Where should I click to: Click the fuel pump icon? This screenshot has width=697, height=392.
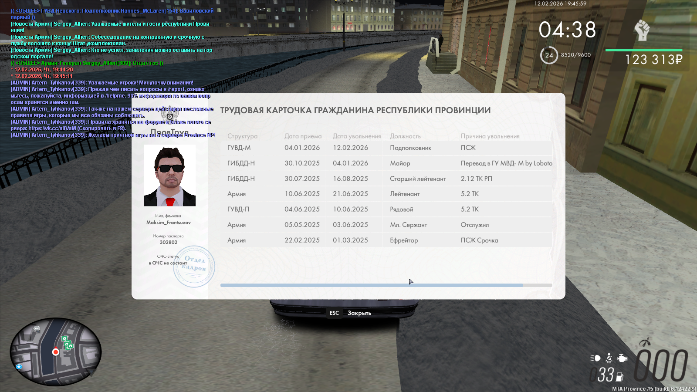pos(620,377)
